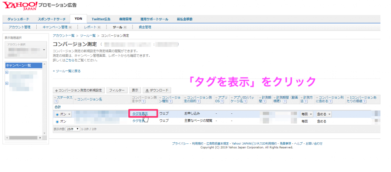Open キャンペーン管理 submenu arrow
391x172 pixels.
pos(70,27)
